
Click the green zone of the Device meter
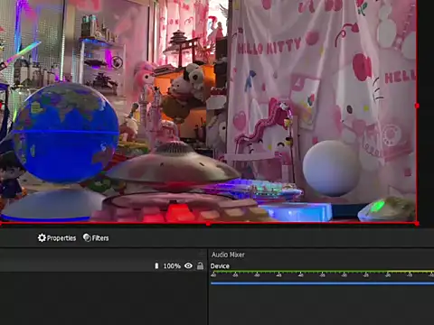pyautogui.click(x=301, y=272)
